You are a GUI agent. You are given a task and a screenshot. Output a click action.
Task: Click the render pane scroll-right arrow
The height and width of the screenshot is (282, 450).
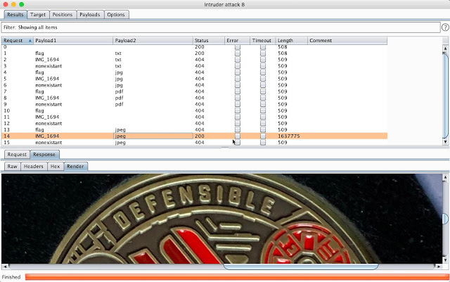(439, 267)
